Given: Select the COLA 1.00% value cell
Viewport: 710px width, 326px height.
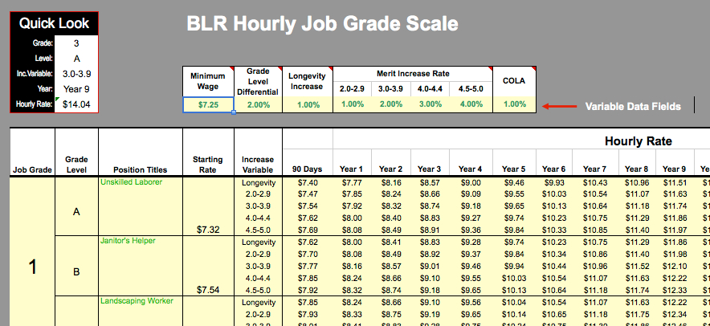Looking at the screenshot, I should (514, 104).
